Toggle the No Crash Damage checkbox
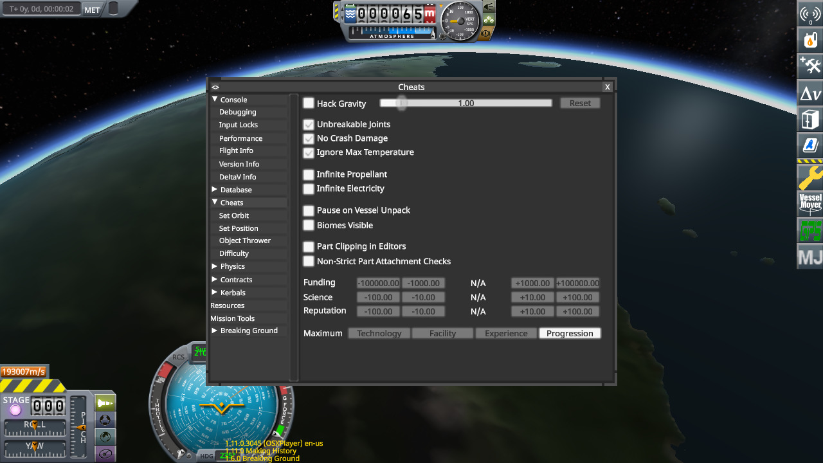 pyautogui.click(x=309, y=138)
